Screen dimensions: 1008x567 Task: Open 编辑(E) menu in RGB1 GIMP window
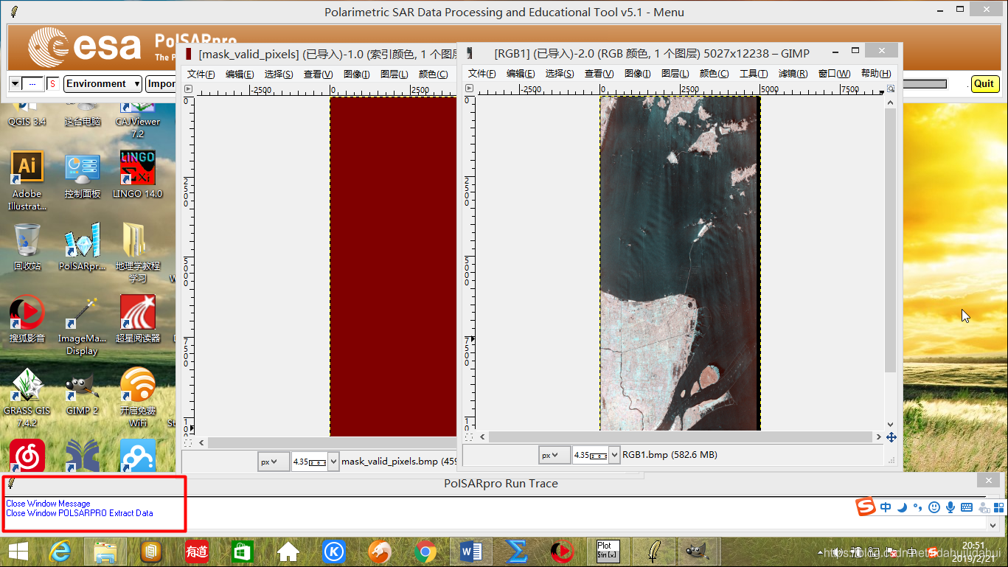(x=521, y=74)
